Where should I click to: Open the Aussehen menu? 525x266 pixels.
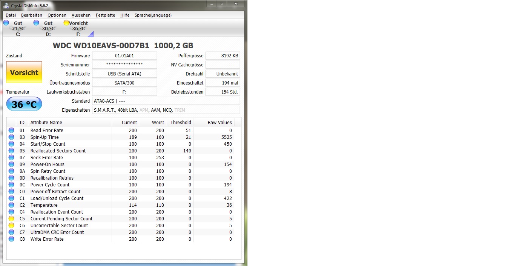pyautogui.click(x=81, y=15)
